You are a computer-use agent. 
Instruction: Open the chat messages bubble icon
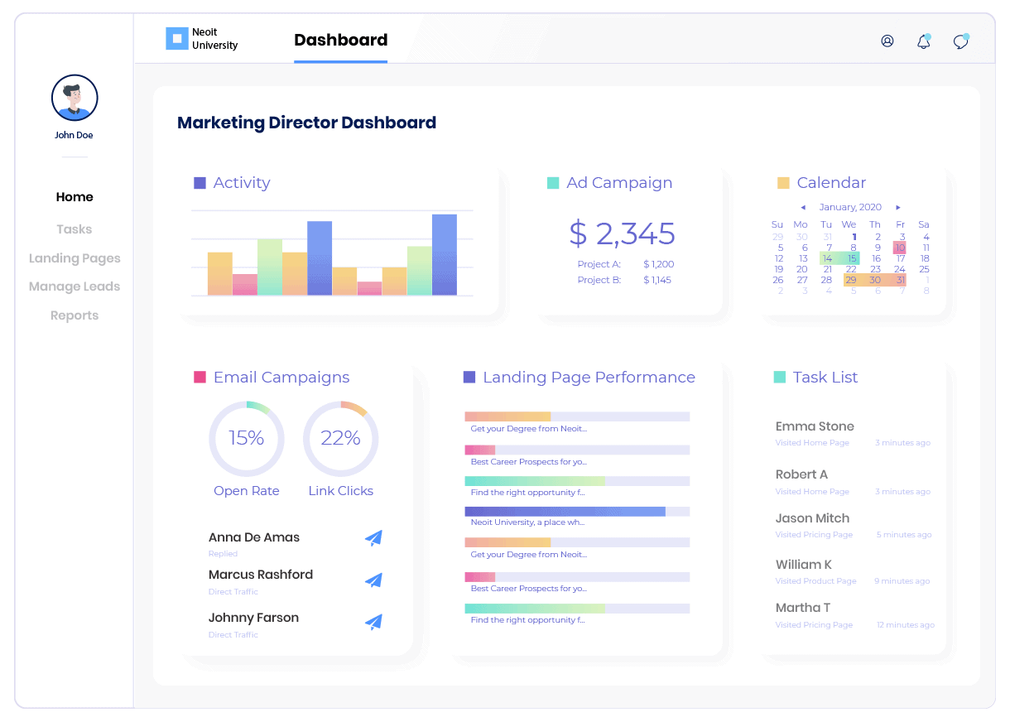[961, 41]
